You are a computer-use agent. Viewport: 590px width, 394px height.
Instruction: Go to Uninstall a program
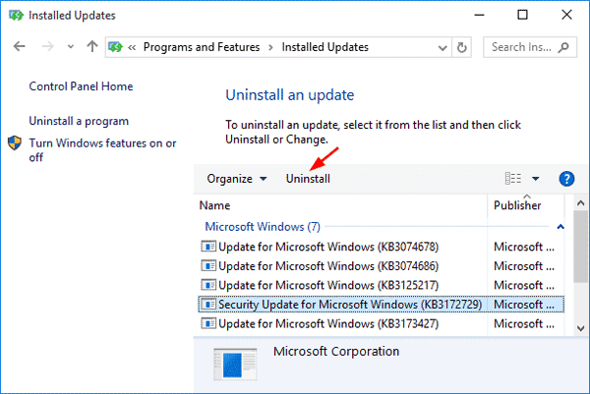tap(79, 121)
